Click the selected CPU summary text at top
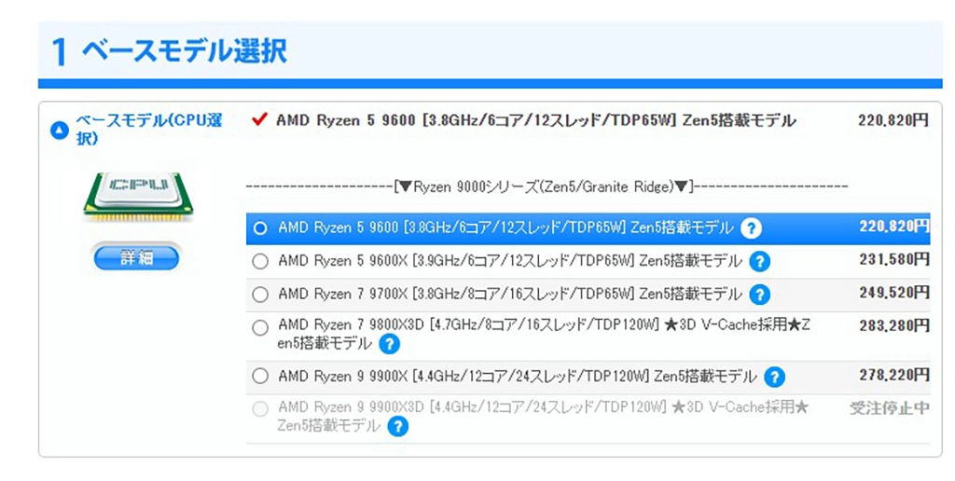Screen dimensions: 955x481 (x=536, y=120)
